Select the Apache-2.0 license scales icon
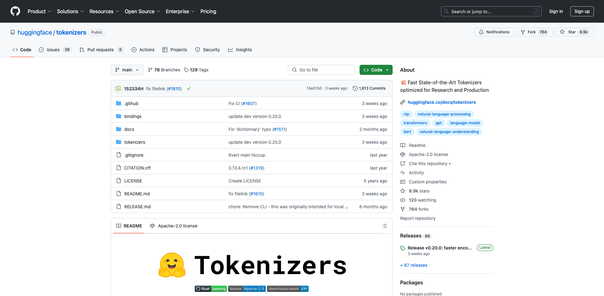604x296 pixels. pos(152,226)
